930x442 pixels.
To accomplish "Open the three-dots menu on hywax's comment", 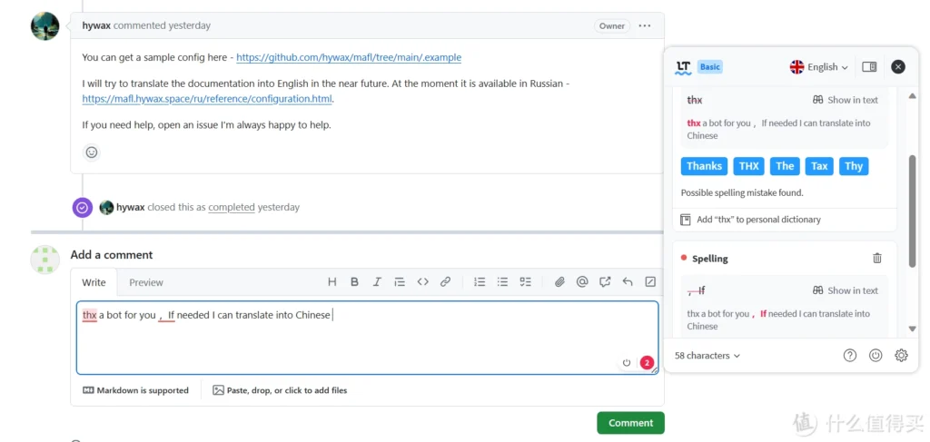I will (x=645, y=26).
